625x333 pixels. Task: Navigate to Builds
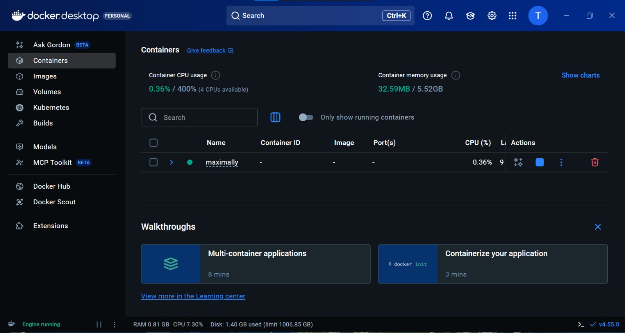[x=62, y=123]
